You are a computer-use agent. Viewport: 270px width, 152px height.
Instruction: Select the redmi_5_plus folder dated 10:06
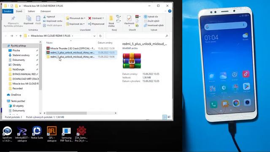(x=81, y=57)
